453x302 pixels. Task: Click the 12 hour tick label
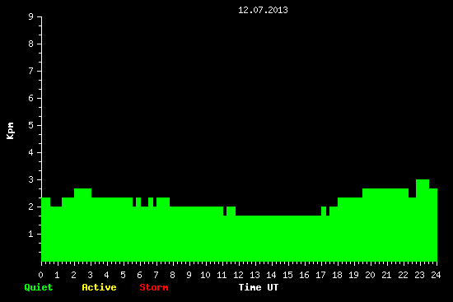[238, 275]
